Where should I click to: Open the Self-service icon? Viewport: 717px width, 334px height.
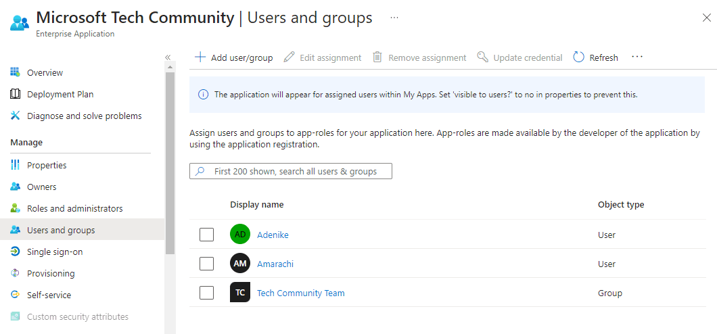coord(16,295)
